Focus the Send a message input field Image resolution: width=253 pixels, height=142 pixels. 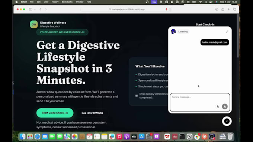tap(200, 102)
